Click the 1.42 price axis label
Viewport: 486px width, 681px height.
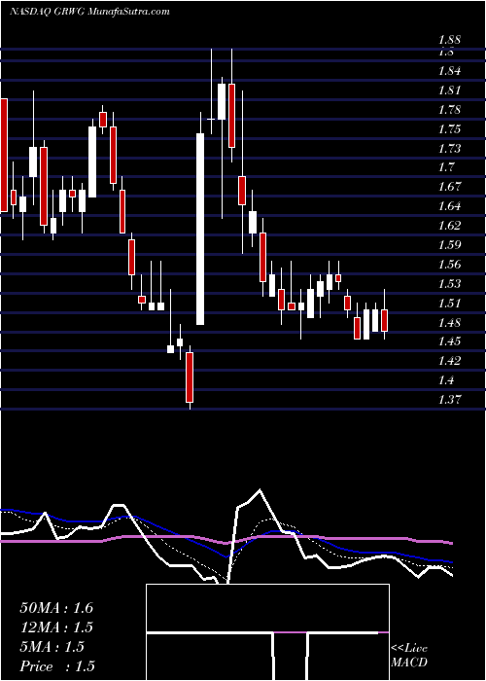tap(449, 361)
